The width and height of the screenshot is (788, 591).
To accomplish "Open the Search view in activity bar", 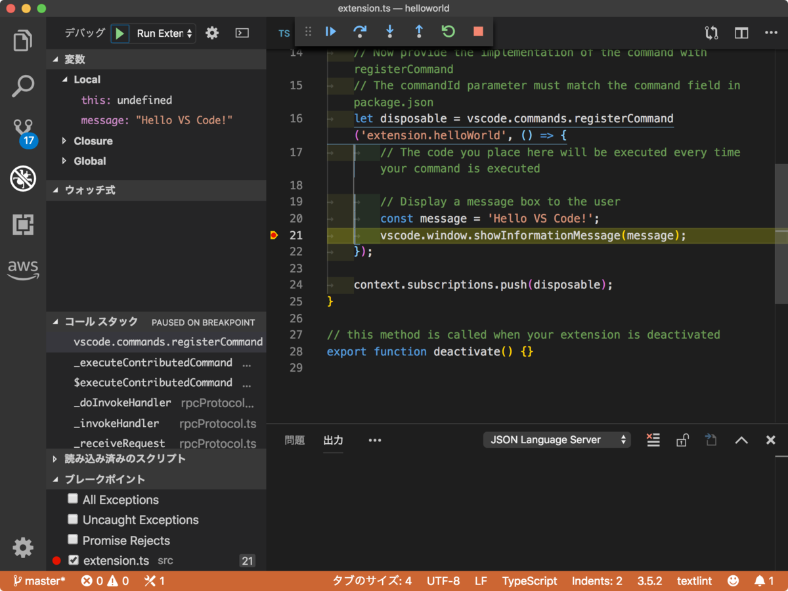I will click(23, 86).
